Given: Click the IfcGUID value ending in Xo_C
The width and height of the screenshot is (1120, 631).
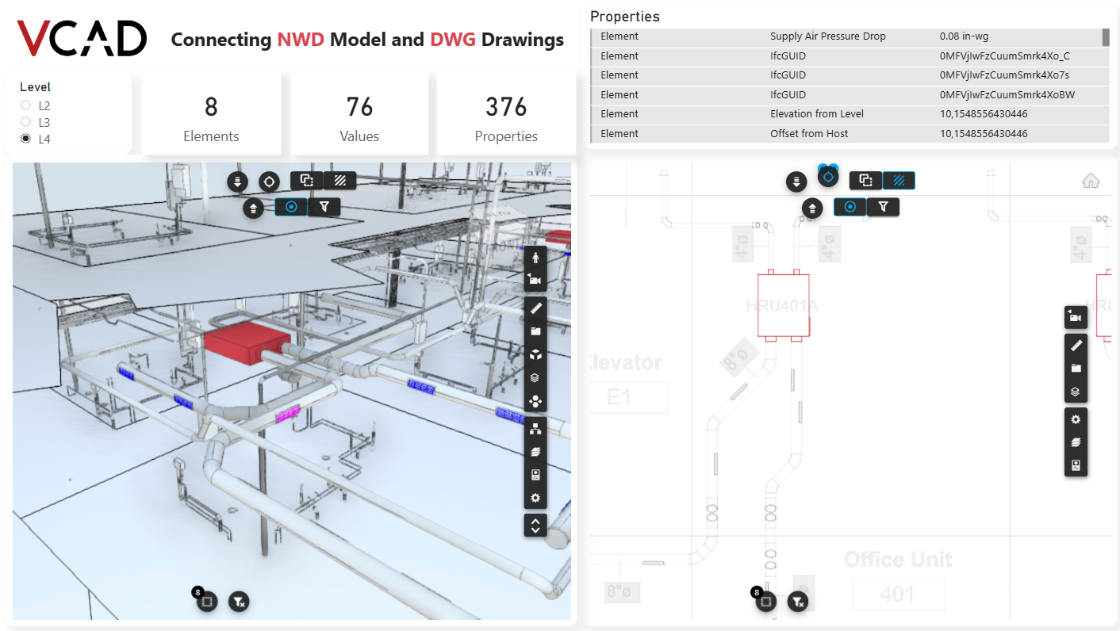Looking at the screenshot, I should 1004,56.
